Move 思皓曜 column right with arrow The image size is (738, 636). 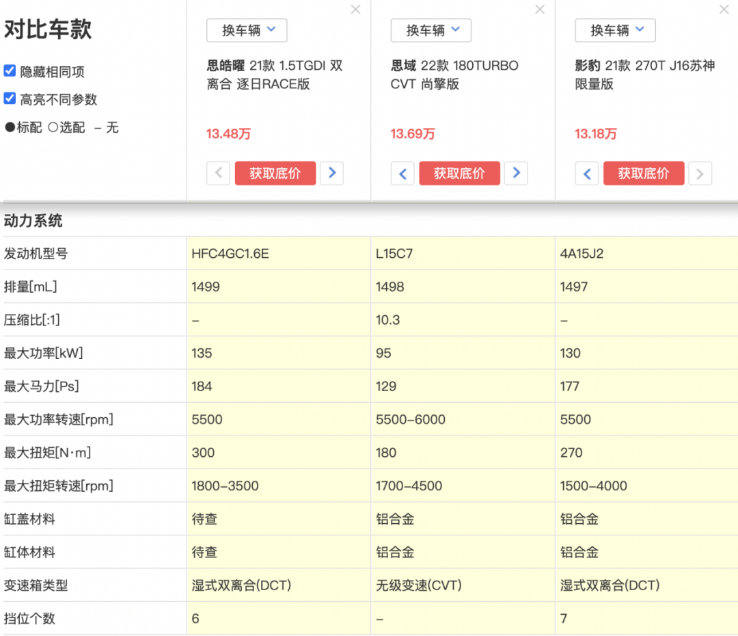pyautogui.click(x=332, y=174)
